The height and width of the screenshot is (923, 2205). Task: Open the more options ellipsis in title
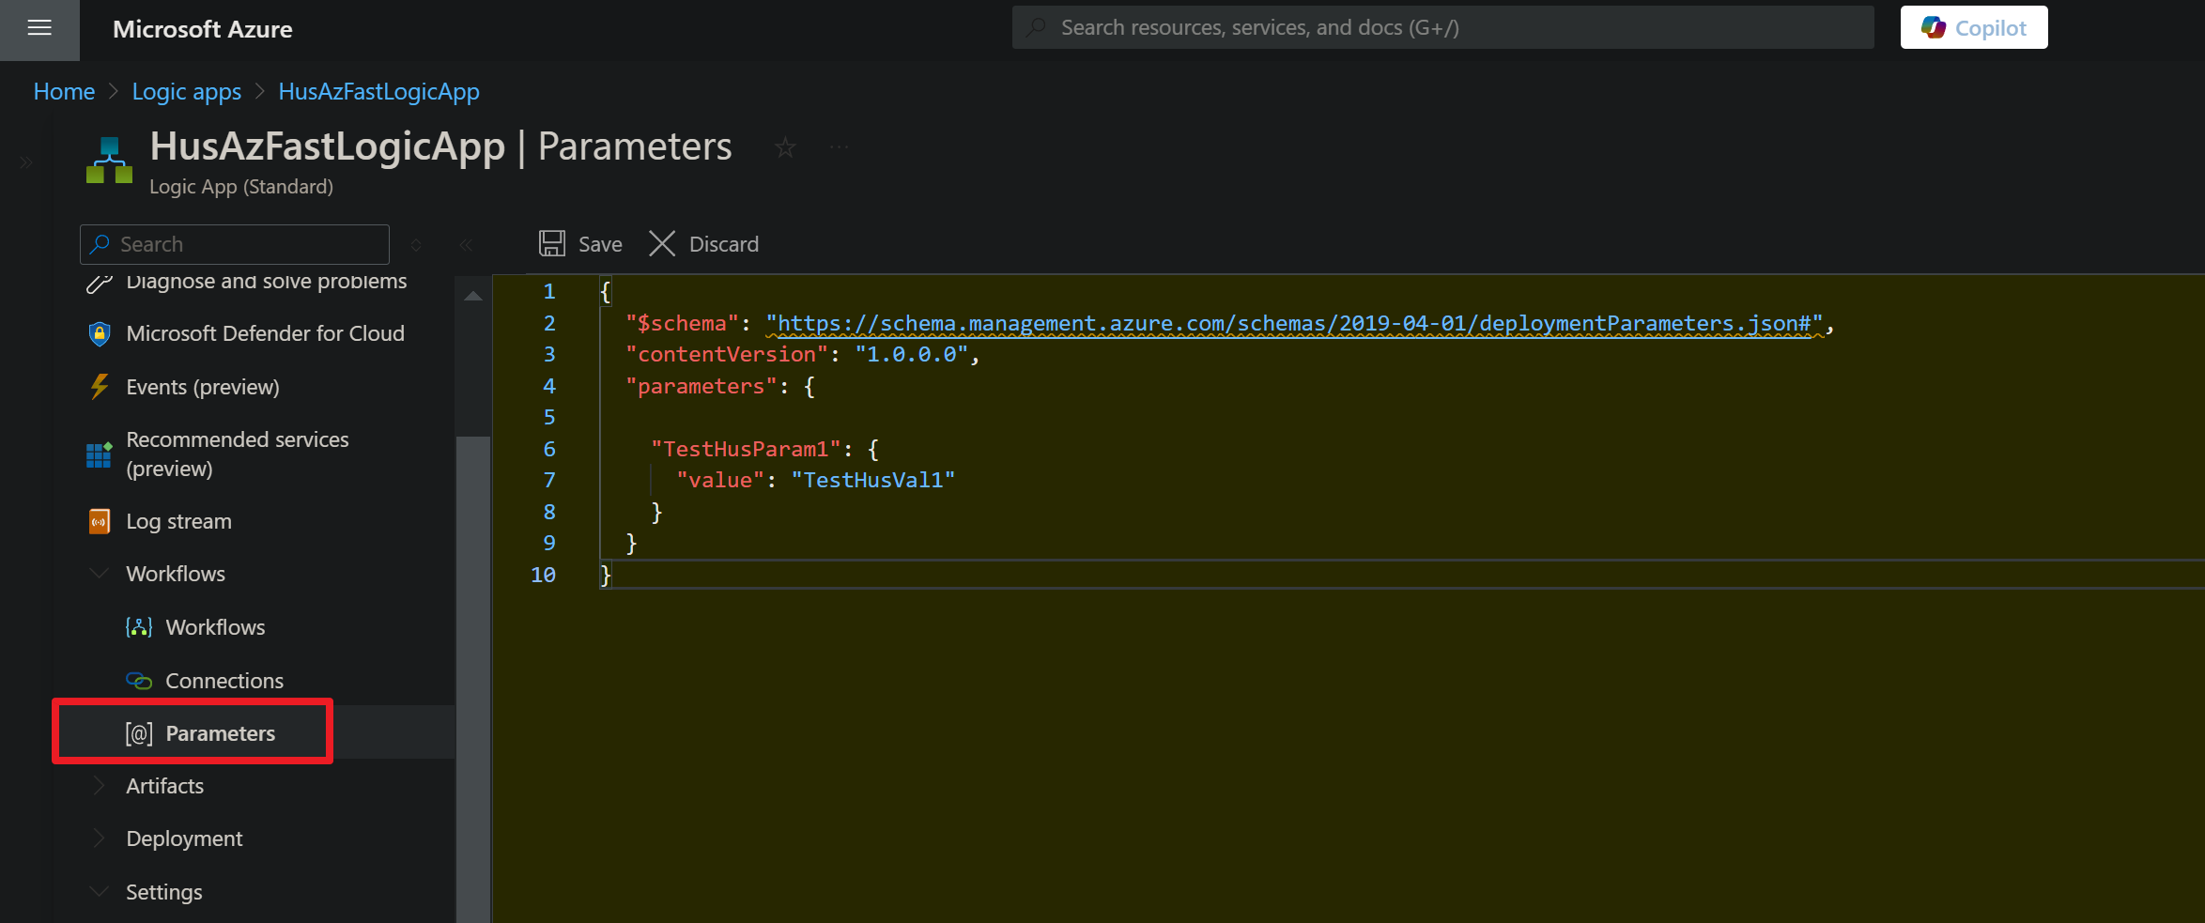click(x=839, y=147)
